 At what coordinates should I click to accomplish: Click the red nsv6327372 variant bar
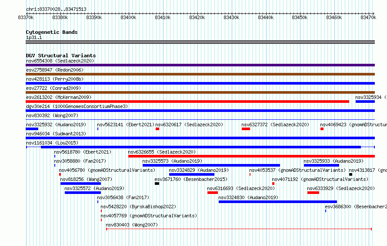[x=246, y=129]
